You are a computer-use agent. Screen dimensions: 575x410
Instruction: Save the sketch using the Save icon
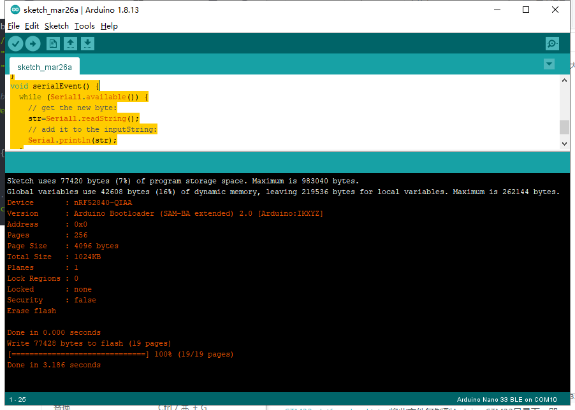click(x=87, y=43)
